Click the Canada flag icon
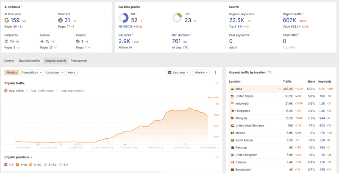 (232, 162)
